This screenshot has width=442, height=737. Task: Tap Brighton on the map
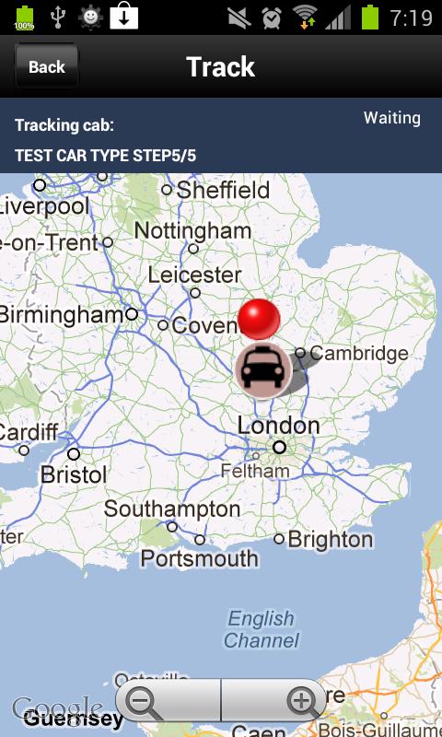tap(331, 540)
